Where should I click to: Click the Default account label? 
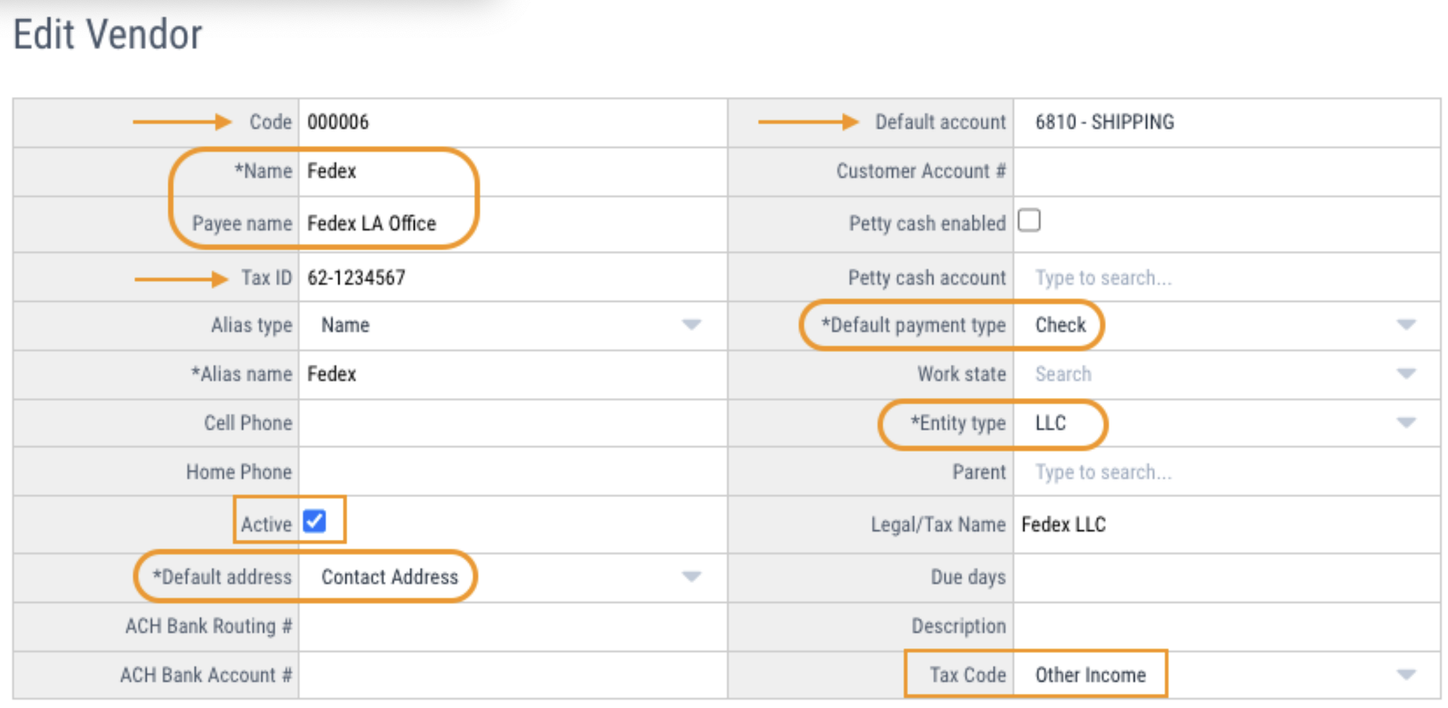point(940,122)
